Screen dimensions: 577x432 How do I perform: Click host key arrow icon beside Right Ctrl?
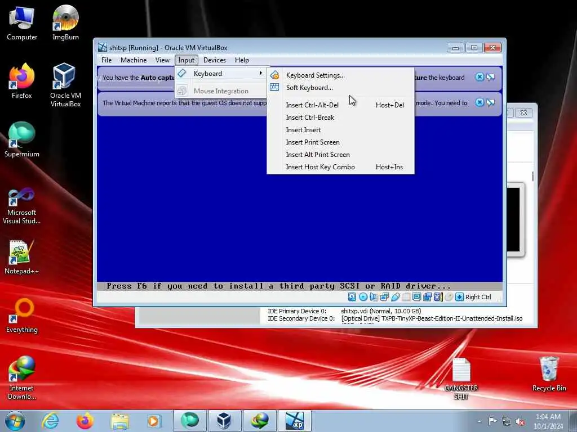(459, 297)
